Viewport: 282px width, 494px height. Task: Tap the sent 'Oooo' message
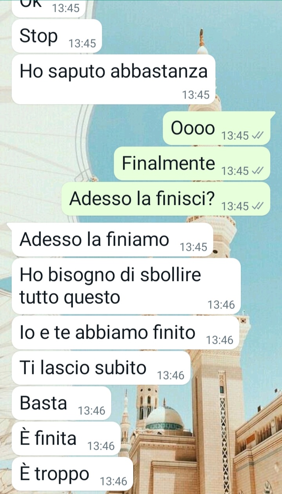click(x=217, y=128)
